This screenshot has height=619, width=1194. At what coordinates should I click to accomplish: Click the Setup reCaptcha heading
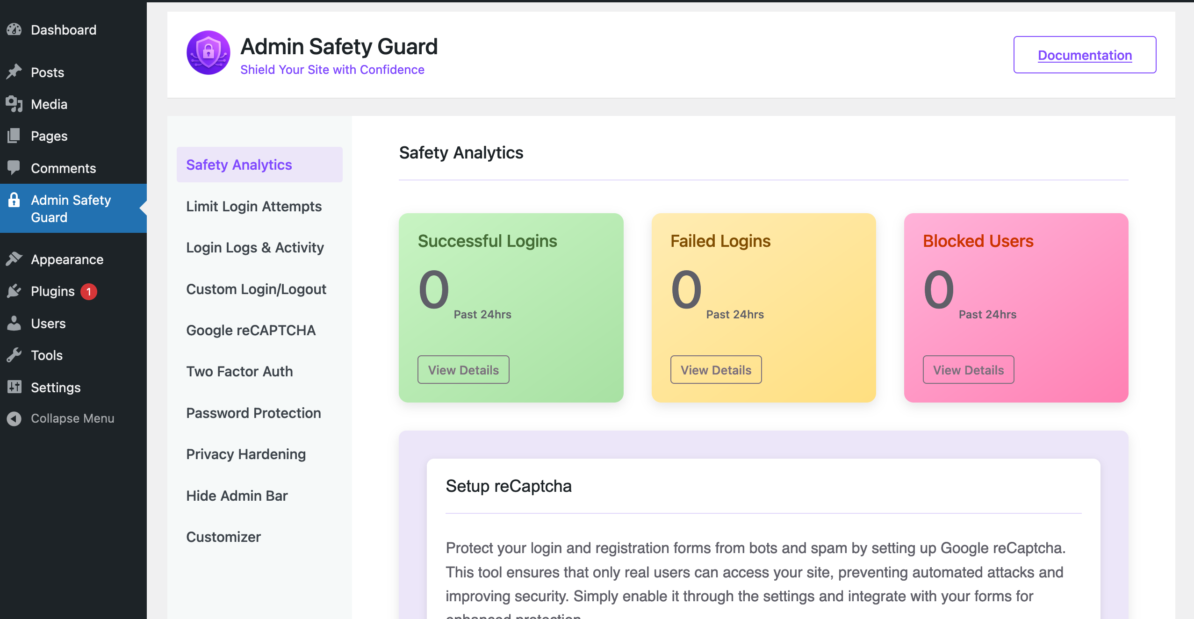tap(509, 486)
